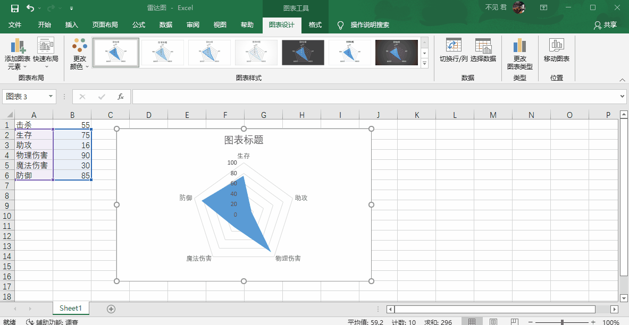The width and height of the screenshot is (629, 325).
Task: Open the Name Box dropdown arrow
Action: coord(51,96)
